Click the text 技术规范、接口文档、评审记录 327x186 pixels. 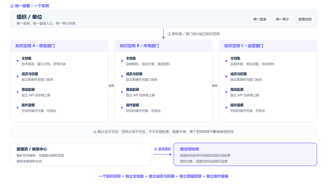tap(44, 64)
